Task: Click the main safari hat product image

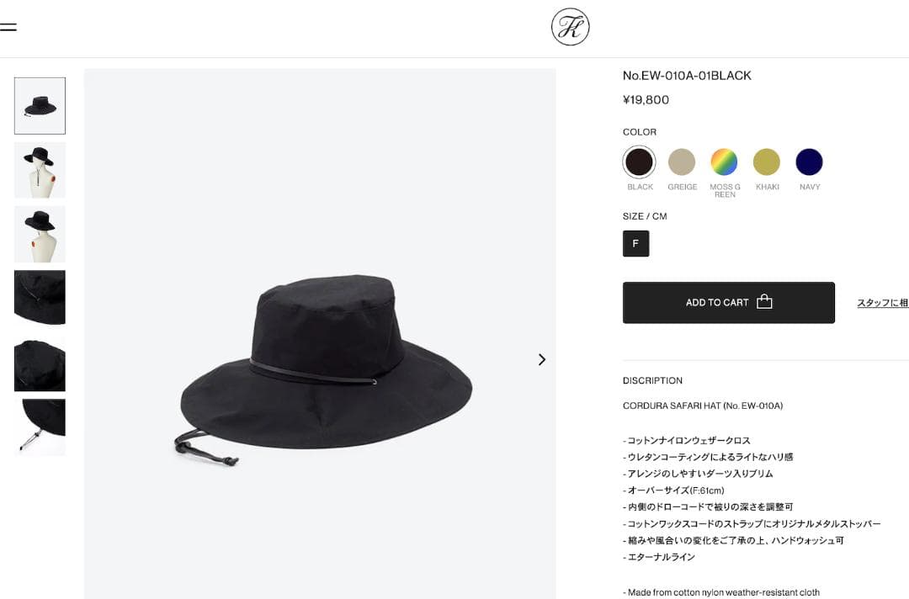Action: click(320, 353)
